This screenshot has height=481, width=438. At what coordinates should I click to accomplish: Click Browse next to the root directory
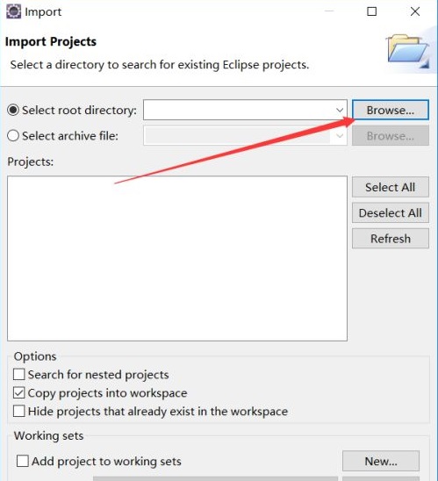(x=390, y=110)
